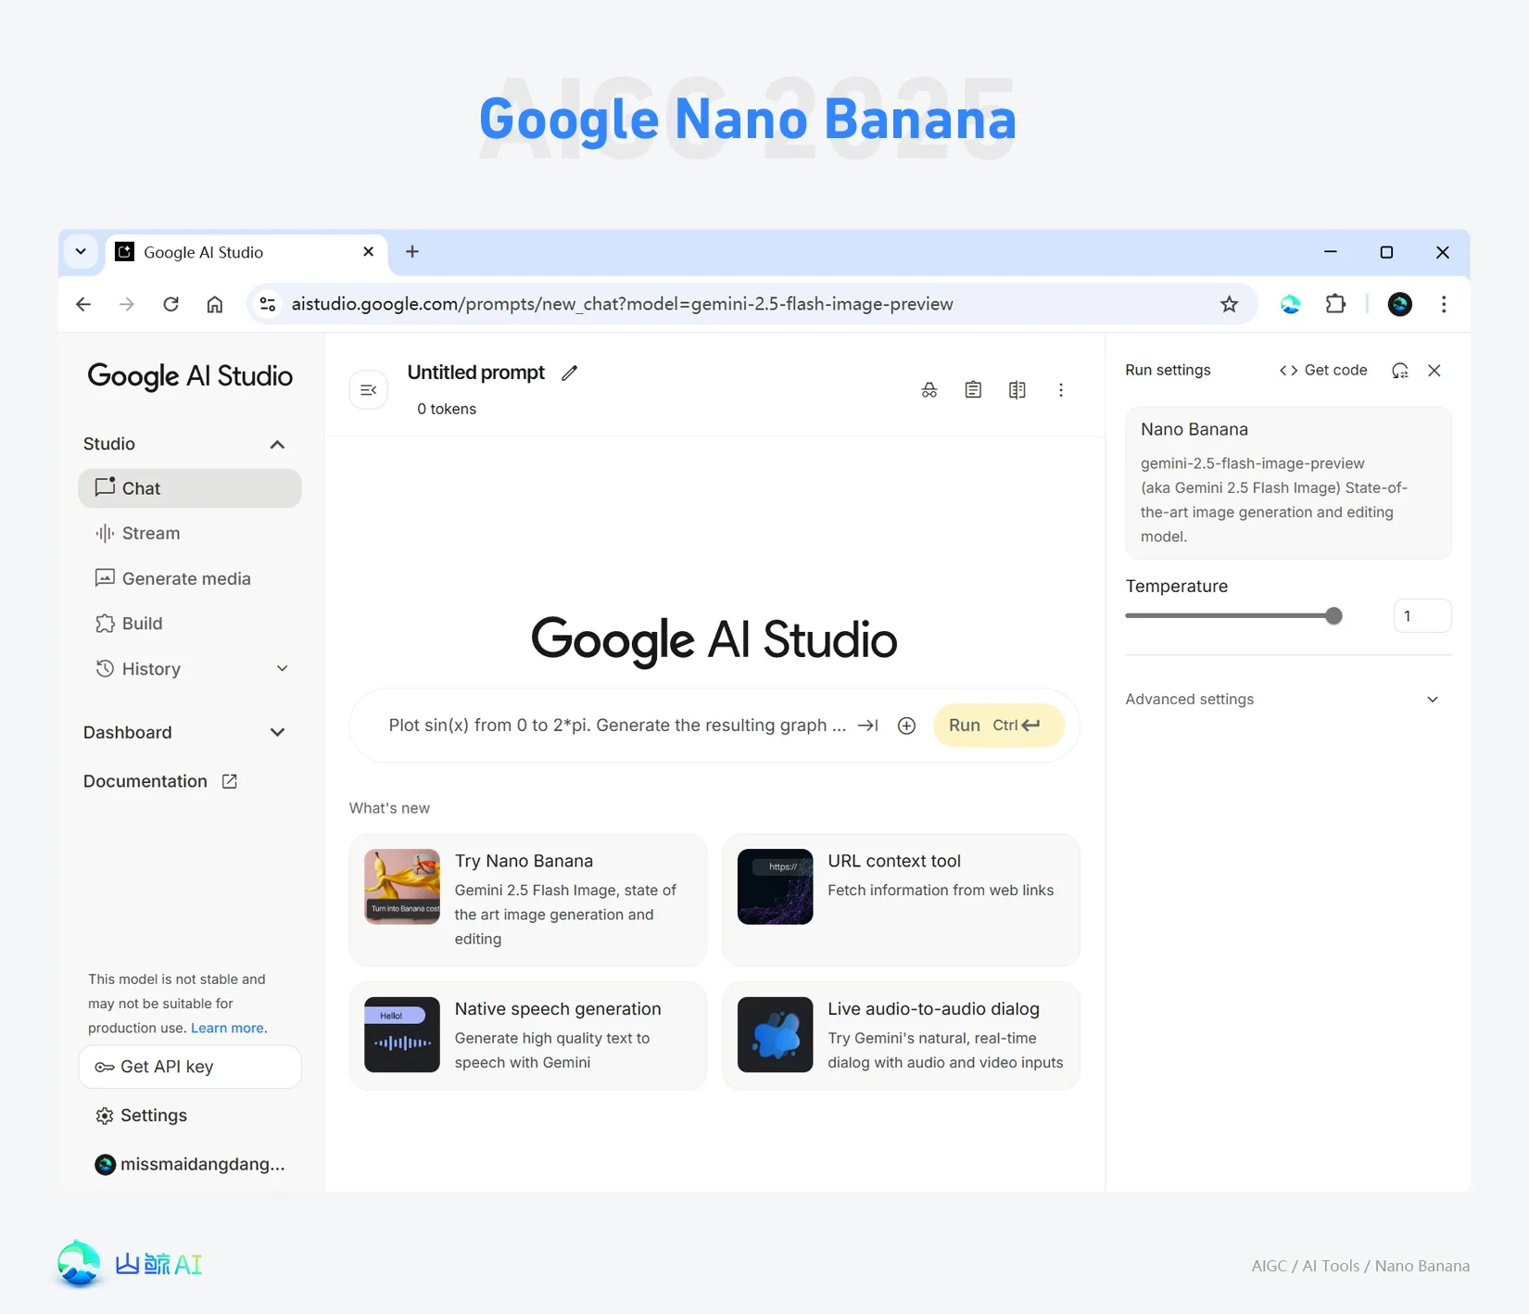The image size is (1529, 1314).
Task: Expand the Dashboard section chevron
Action: click(x=277, y=732)
